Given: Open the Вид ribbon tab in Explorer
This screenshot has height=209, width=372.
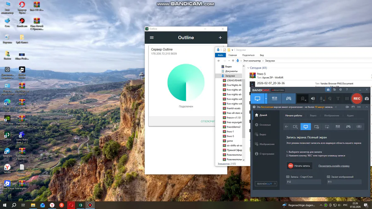Looking at the screenshot, I should (262, 55).
